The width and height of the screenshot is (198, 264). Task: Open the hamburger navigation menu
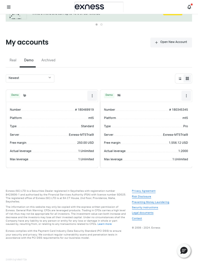[x=9, y=7]
